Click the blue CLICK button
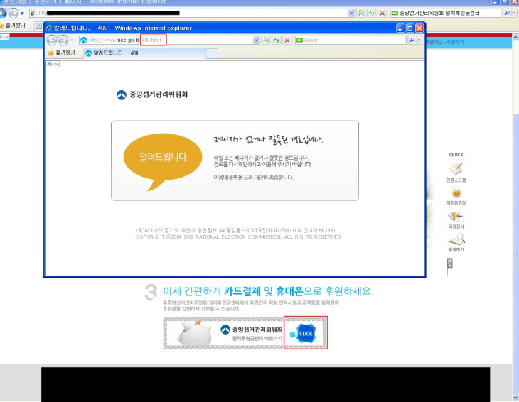The height and width of the screenshot is (402, 519). tap(305, 333)
